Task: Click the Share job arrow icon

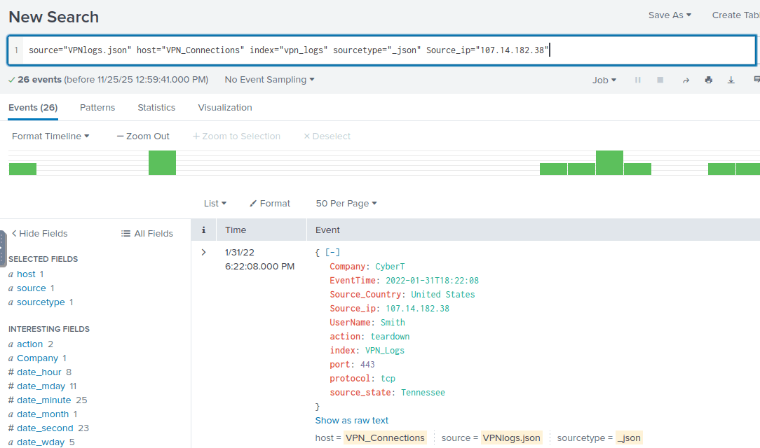Action: pyautogui.click(x=686, y=80)
